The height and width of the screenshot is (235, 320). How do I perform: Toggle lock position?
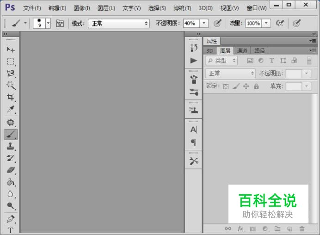point(246,87)
